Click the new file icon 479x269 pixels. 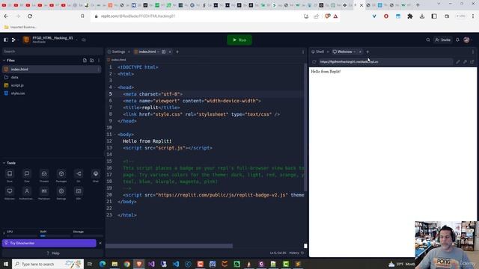(x=85, y=61)
